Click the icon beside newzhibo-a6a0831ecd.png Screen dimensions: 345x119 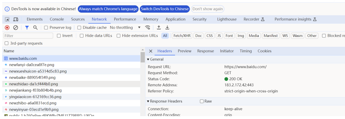[x=6, y=103]
